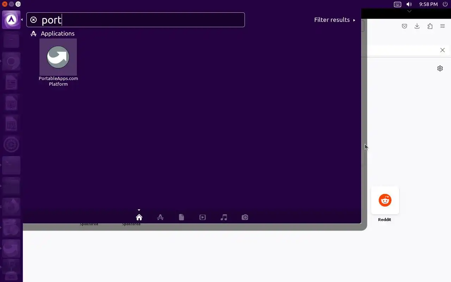Switch to the Files lens
Image resolution: width=451 pixels, height=282 pixels.
coord(181,217)
